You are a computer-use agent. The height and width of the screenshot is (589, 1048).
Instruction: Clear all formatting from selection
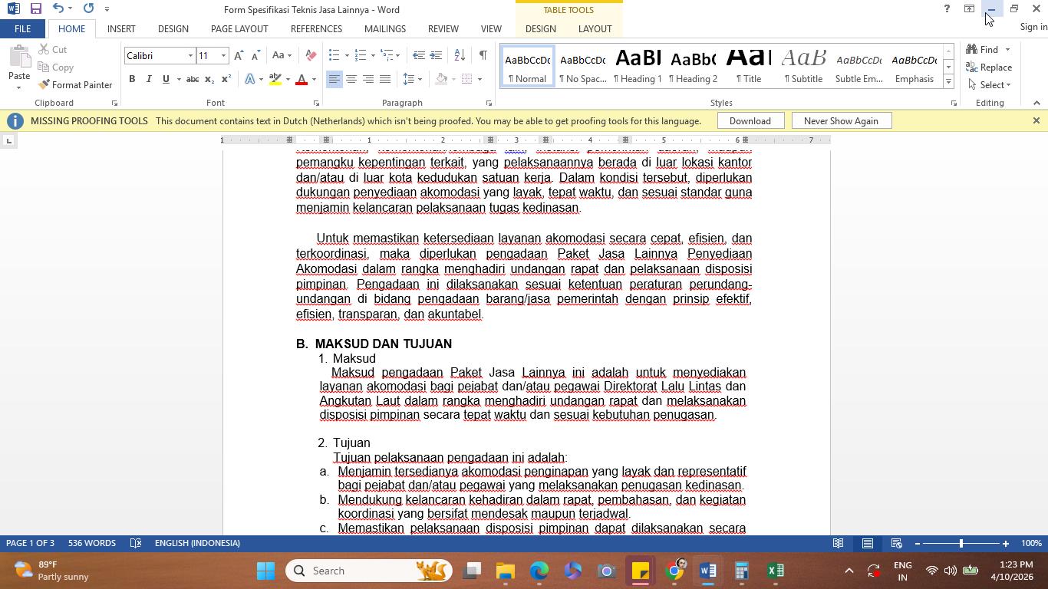tap(311, 55)
